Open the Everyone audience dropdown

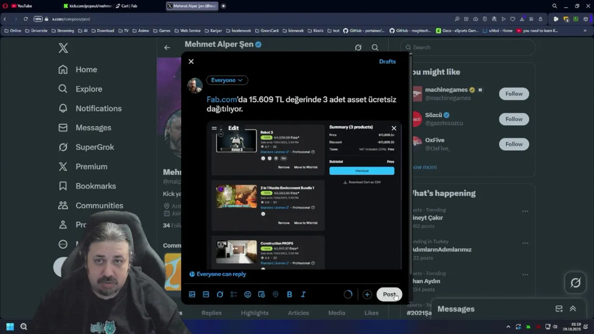click(x=227, y=80)
